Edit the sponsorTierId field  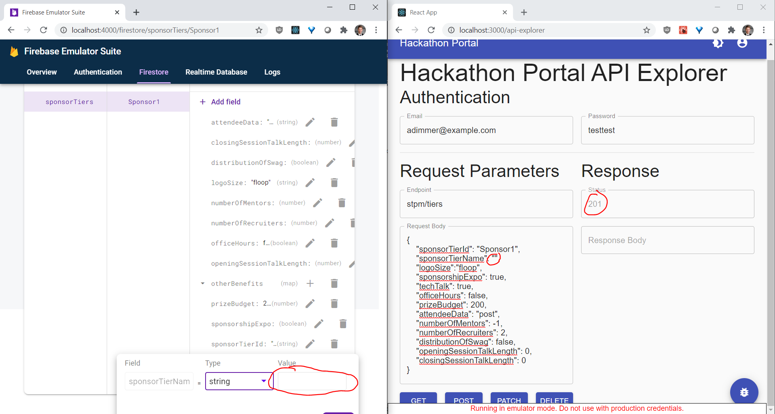coord(310,344)
